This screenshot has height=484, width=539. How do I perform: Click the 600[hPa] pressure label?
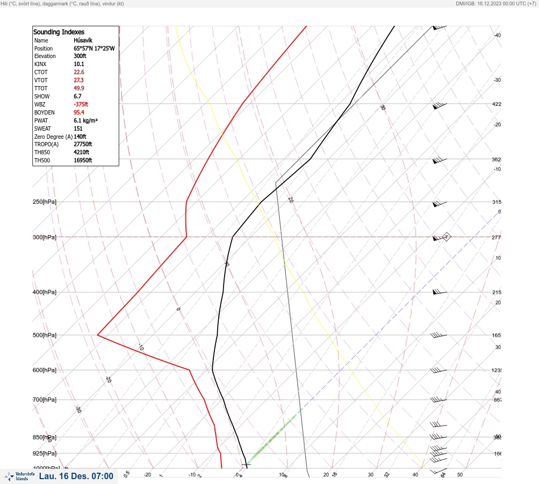point(45,370)
